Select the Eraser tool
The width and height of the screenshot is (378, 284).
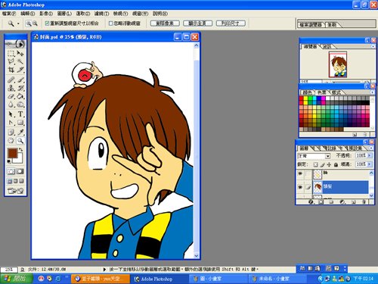[11, 96]
